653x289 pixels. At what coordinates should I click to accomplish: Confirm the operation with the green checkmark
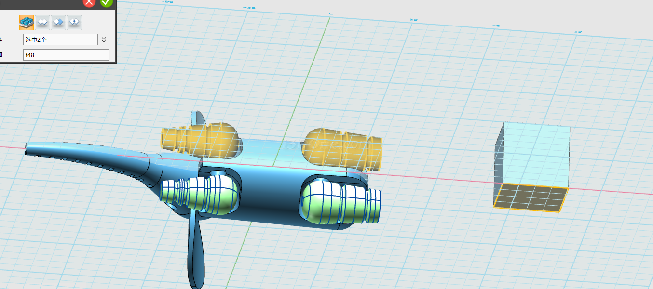tap(106, 2)
